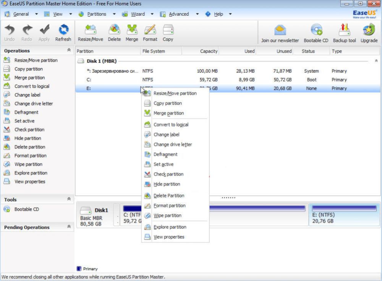Click the Format toolbar icon

tap(150, 30)
